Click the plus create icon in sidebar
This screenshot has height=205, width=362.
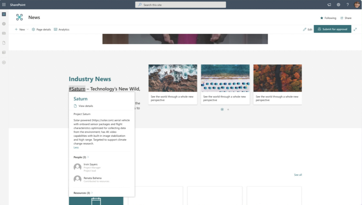[4, 63]
